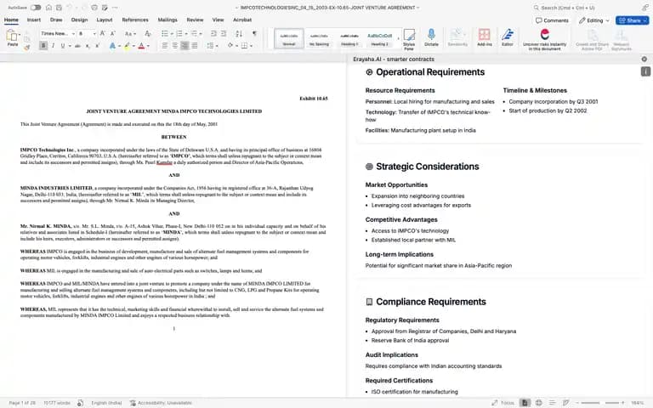
Task: Click the Shading paint bucket icon
Action: click(230, 45)
